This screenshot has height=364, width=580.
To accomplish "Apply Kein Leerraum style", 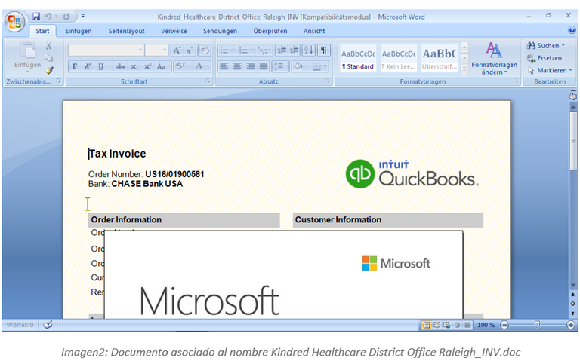I will point(399,58).
